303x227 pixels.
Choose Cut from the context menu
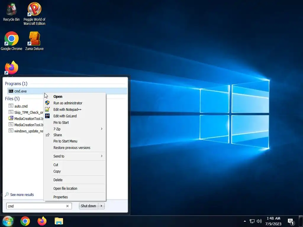coord(75,165)
